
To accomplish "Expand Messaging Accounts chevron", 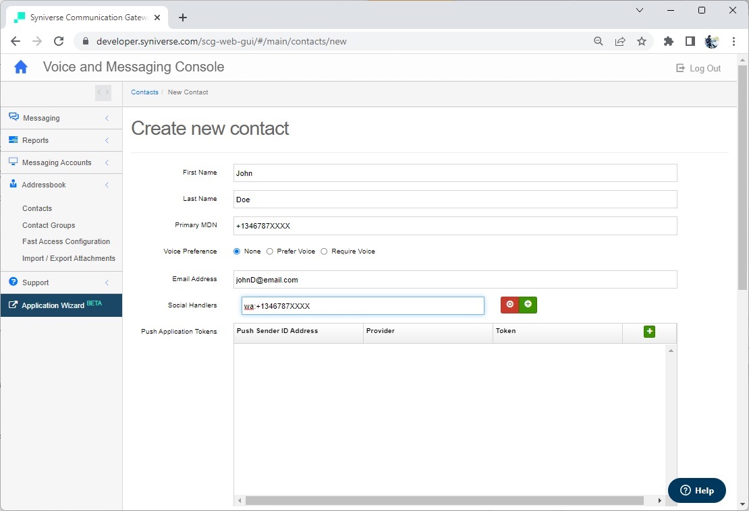I will (x=107, y=162).
